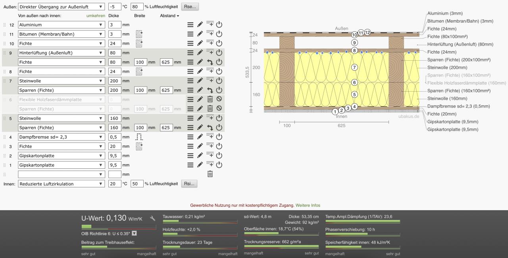Open the OIB Richtlinie 6 dropdown arrow
This screenshot has width=508, height=258.
134,233
